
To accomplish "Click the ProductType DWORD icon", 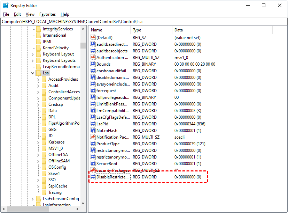I will click(x=93, y=144).
